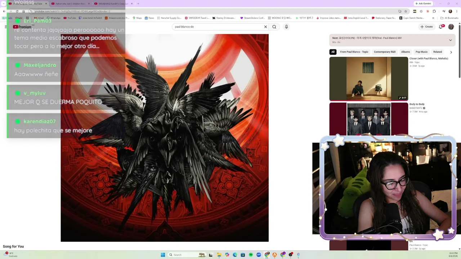Show more filter chips with the arrow
461x259 pixels.
point(451,52)
